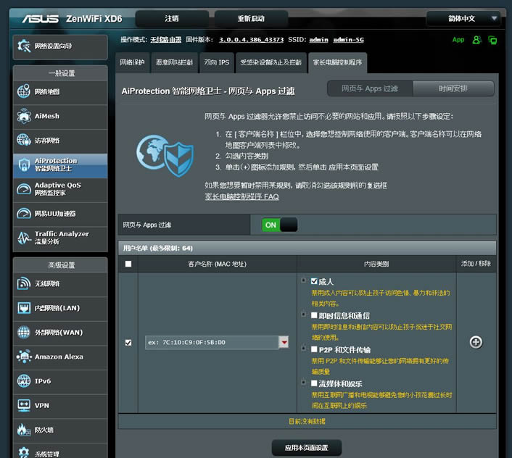Open the 家长电脑控制程序 FAQ link
Screen dimensions: 512x458
click(242, 196)
